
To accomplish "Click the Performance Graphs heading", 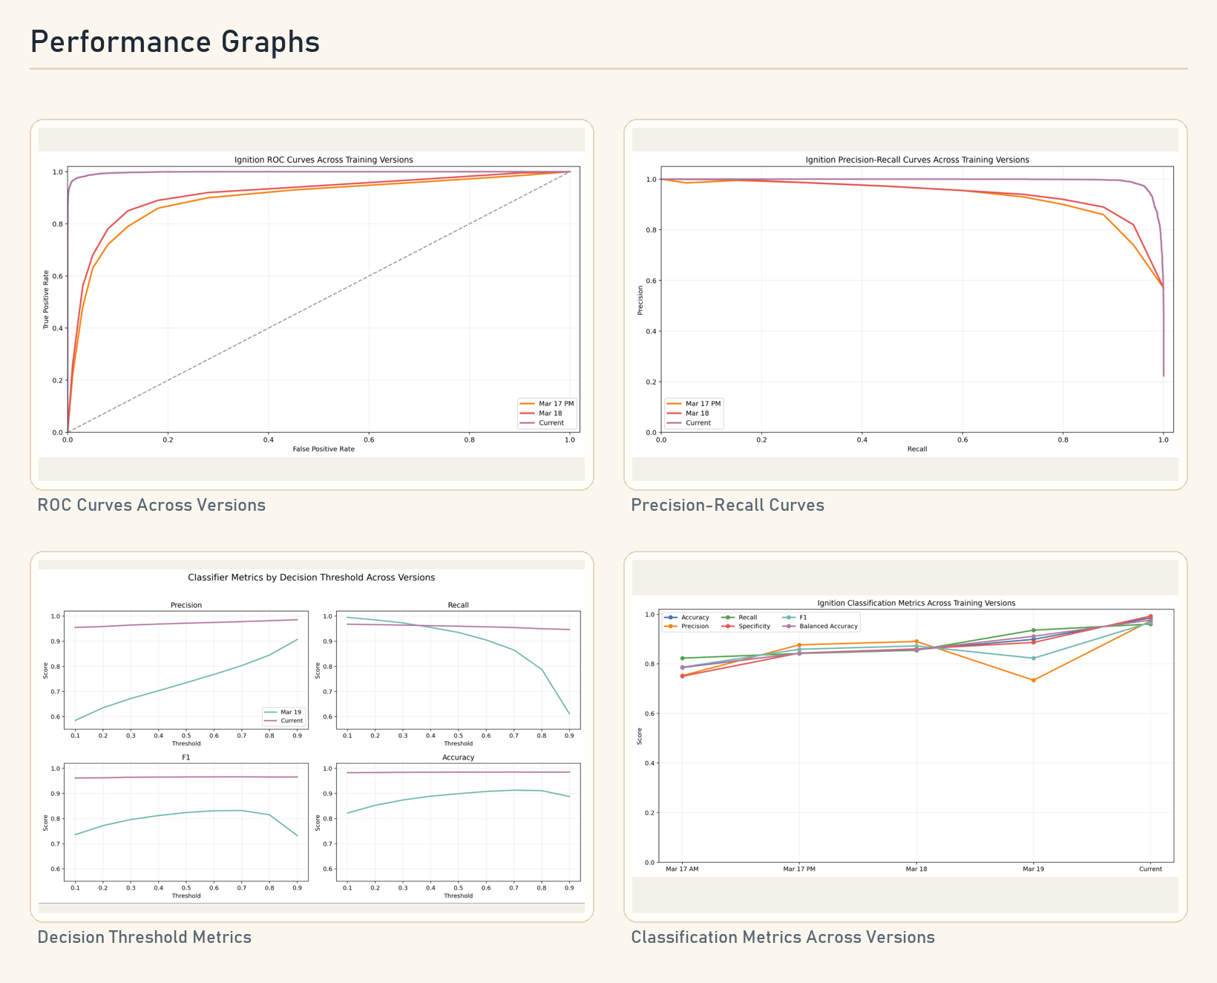I will point(175,42).
